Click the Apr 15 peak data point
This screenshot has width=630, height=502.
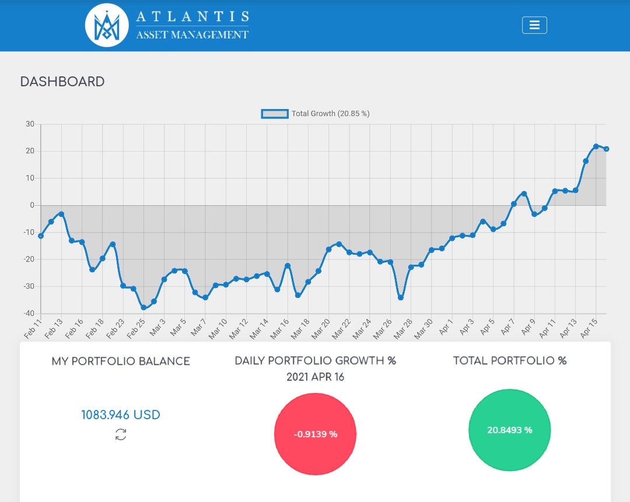(x=596, y=146)
